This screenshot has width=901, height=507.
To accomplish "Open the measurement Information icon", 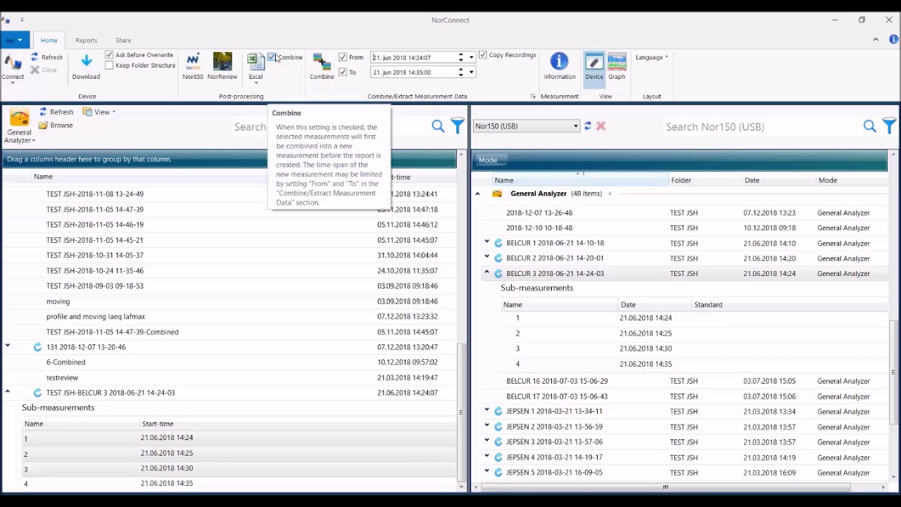I will pos(560,61).
